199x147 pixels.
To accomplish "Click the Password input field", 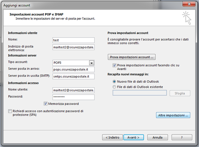I will (x=73, y=97).
